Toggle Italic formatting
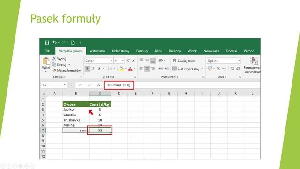 93,69
